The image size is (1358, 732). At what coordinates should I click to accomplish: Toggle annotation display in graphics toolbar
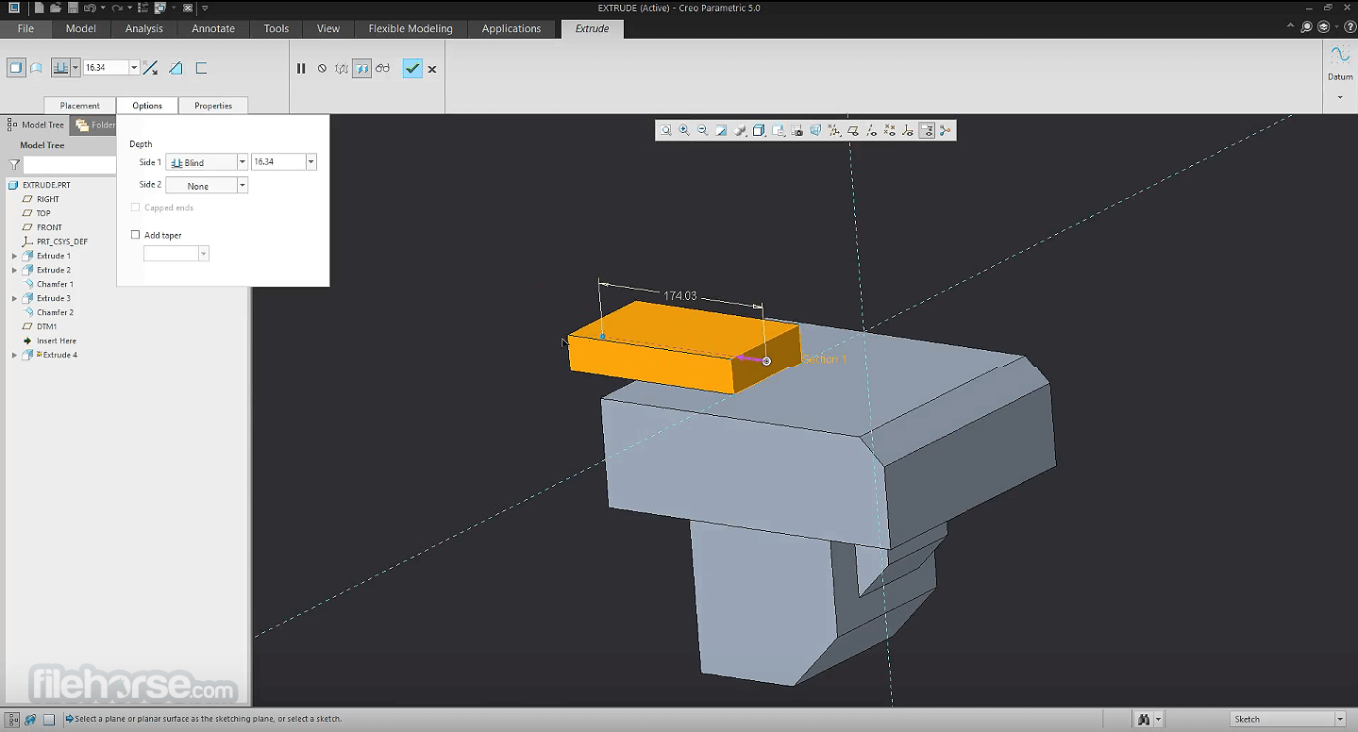pyautogui.click(x=927, y=130)
